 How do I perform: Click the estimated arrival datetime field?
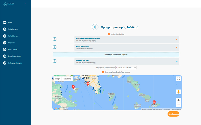[126, 67]
